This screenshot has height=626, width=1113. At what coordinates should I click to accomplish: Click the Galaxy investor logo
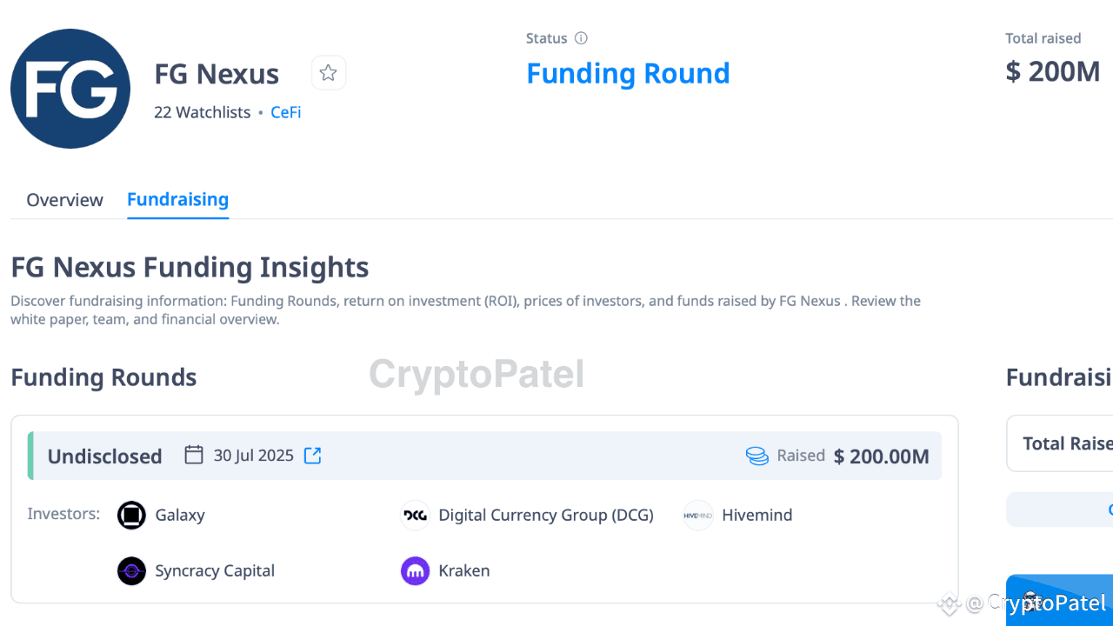coord(131,515)
